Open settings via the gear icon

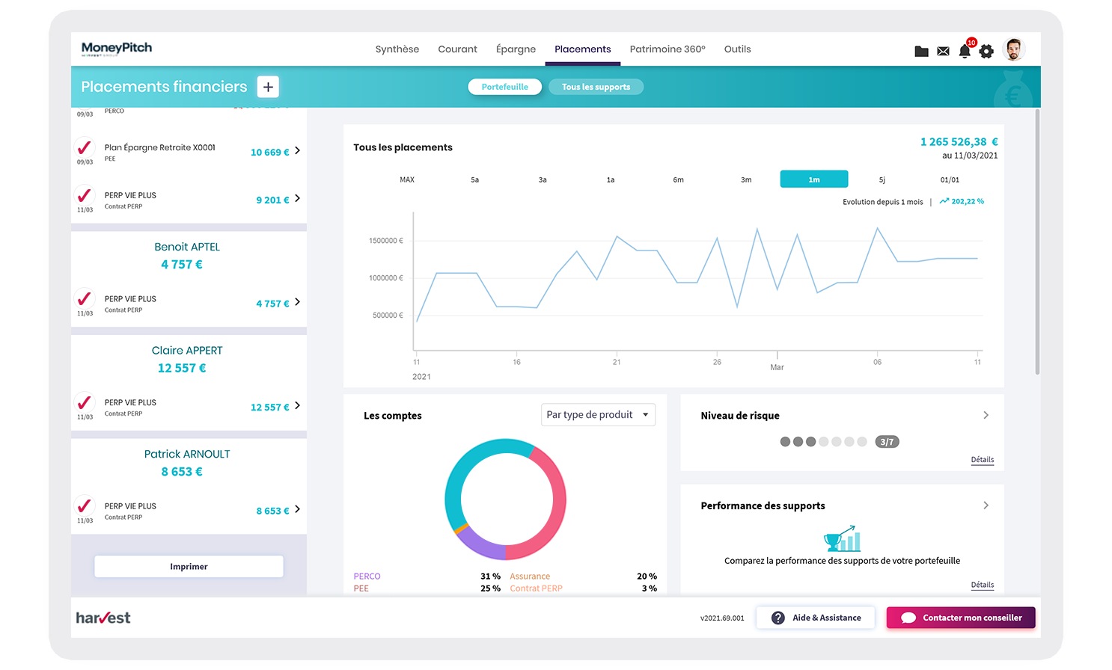coord(986,51)
